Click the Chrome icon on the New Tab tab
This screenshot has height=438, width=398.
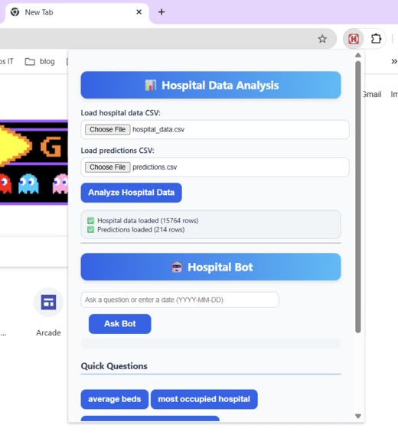click(x=15, y=12)
